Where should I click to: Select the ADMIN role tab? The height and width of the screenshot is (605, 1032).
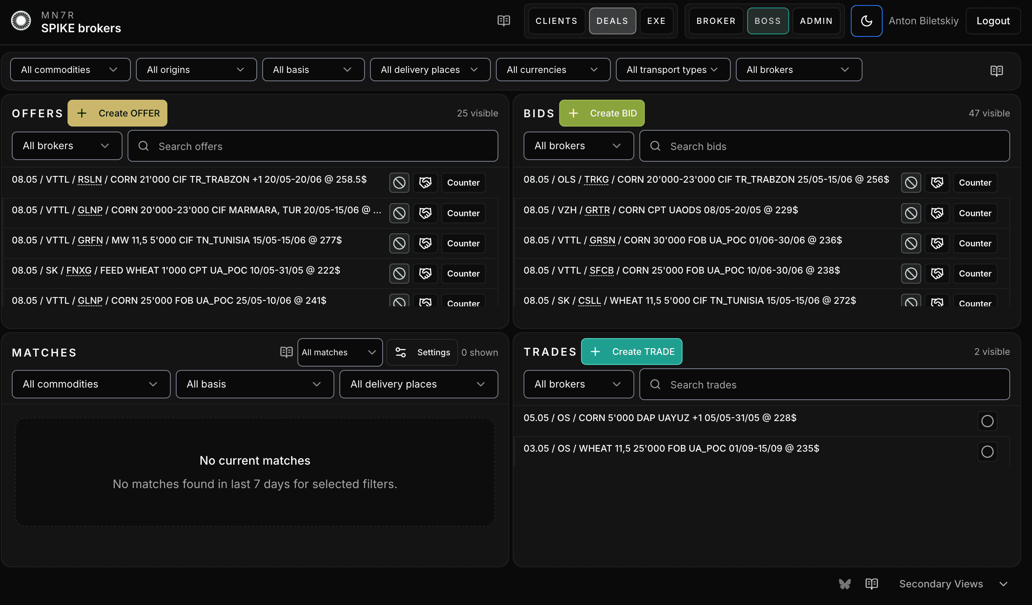pos(816,21)
